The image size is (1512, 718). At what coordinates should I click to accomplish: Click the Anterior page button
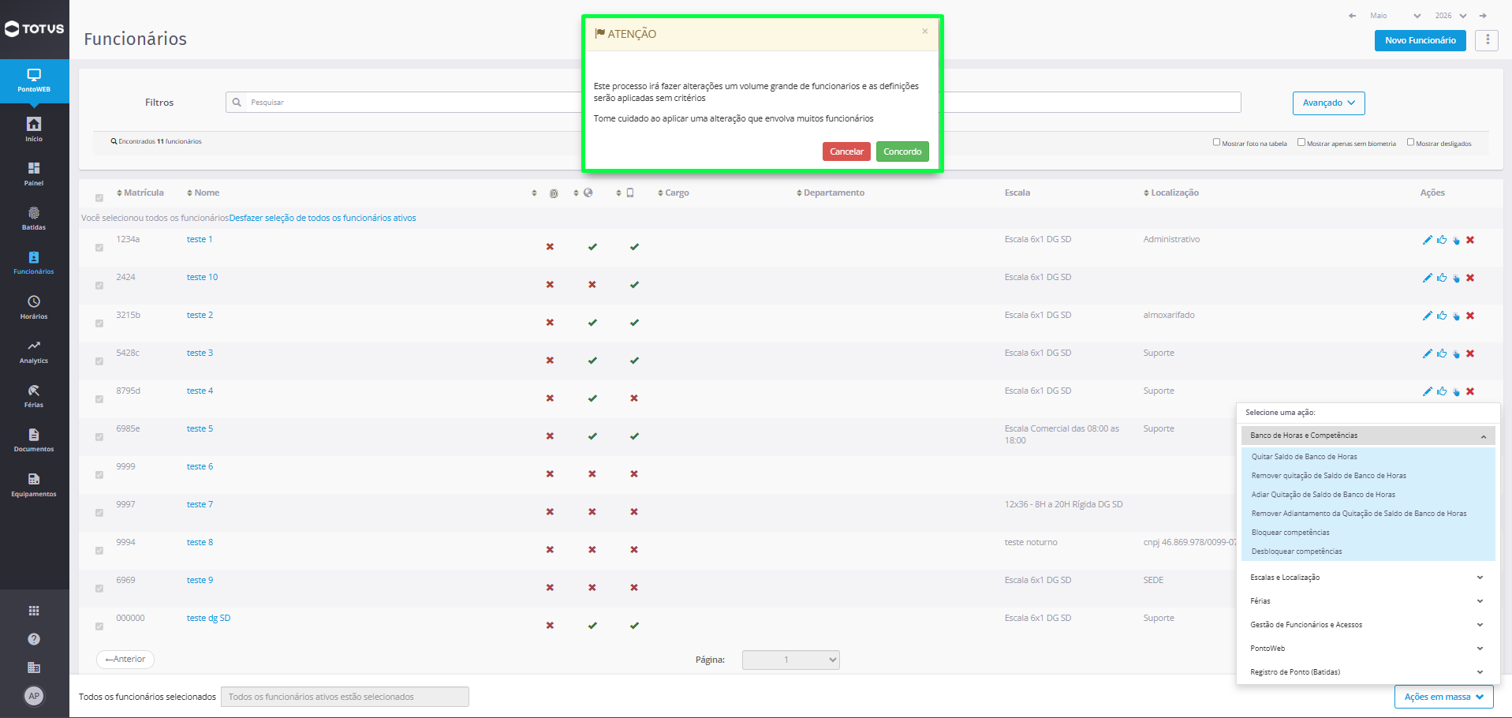(x=125, y=659)
